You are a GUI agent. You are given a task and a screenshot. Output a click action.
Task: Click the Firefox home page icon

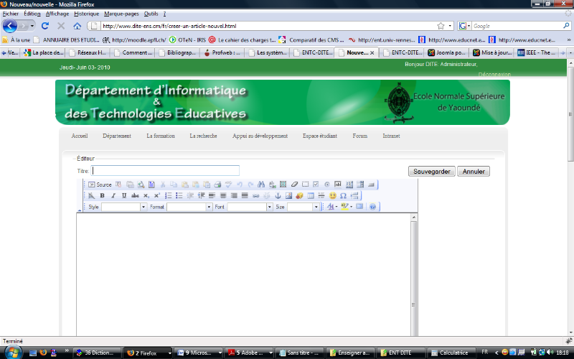coord(77,26)
